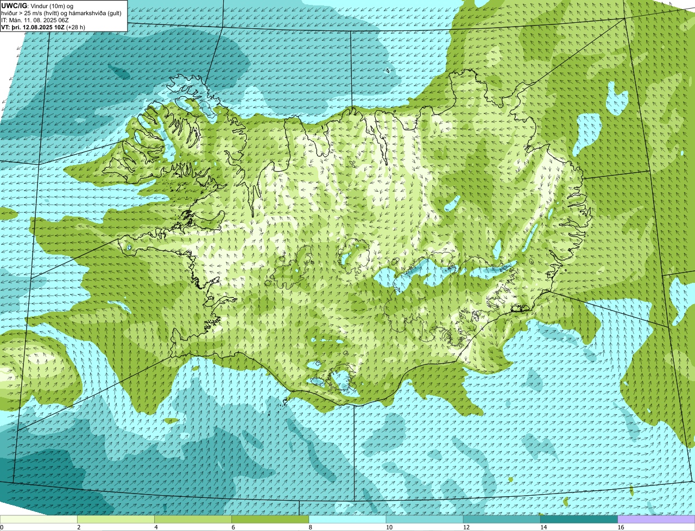Click the legend tick label '2'
695x531 pixels.
79,527
